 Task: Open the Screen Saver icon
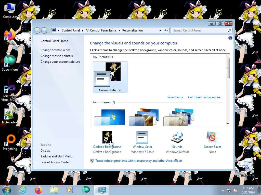(212, 137)
